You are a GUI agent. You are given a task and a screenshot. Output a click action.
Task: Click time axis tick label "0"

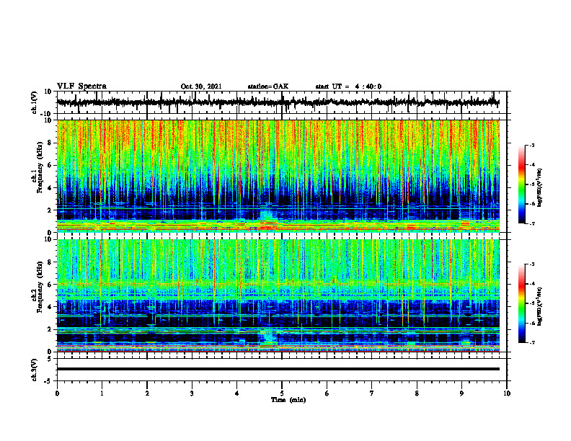tap(57, 393)
